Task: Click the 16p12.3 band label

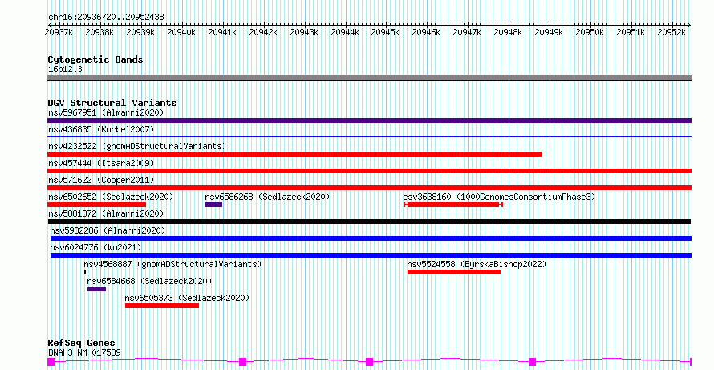Action: (65, 70)
